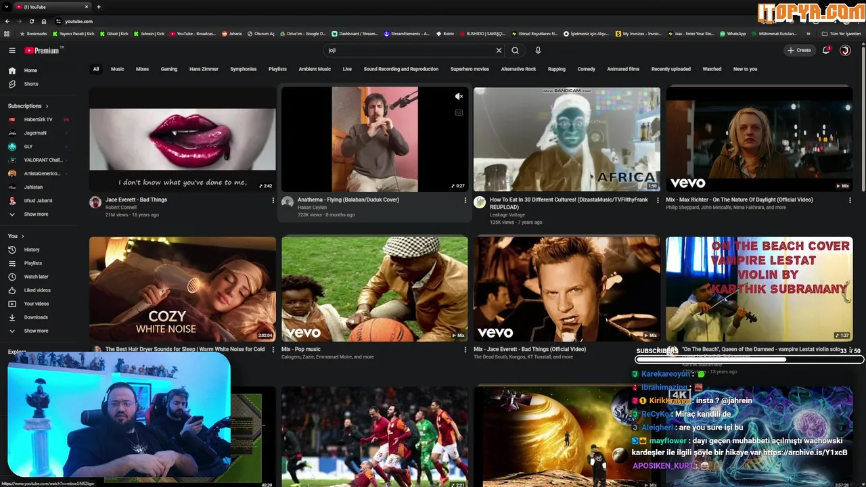Open the Bookmarks folder in the bookmarks bar
This screenshot has height=487, width=866.
(x=33, y=33)
